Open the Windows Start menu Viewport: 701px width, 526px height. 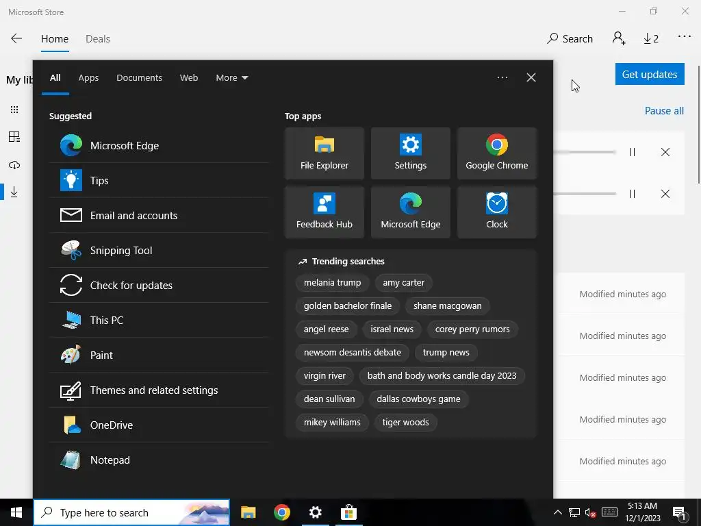coord(16,512)
